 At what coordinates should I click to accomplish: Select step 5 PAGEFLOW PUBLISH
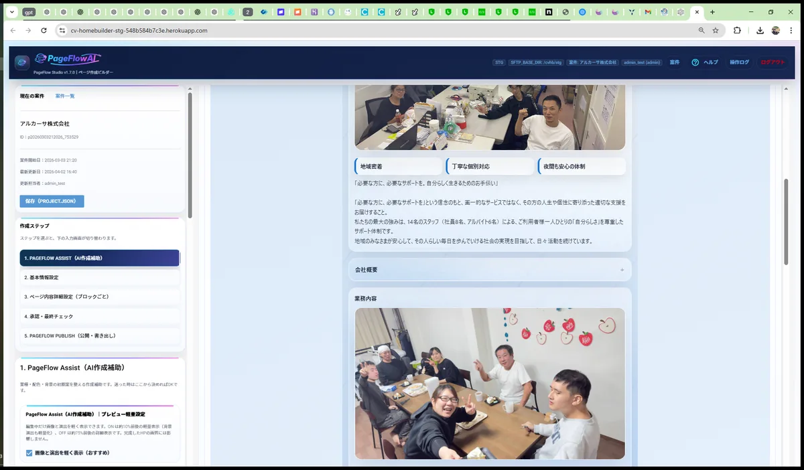tap(100, 335)
